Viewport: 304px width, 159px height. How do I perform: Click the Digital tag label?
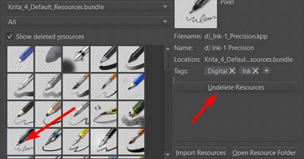(x=218, y=71)
